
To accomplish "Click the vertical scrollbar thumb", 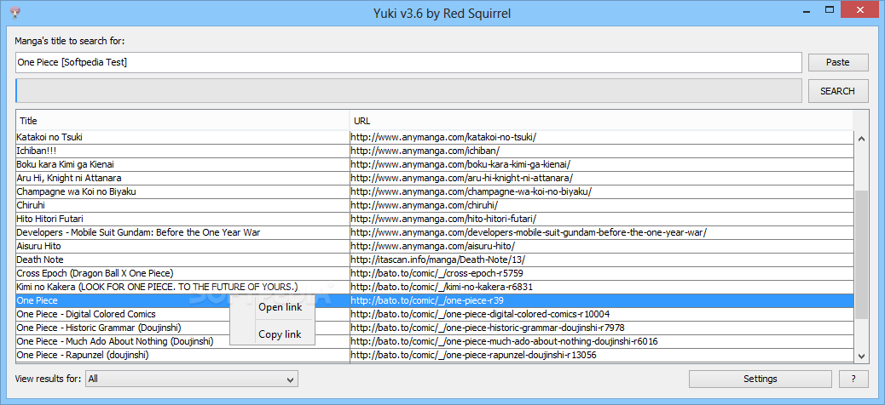I will [x=861, y=255].
